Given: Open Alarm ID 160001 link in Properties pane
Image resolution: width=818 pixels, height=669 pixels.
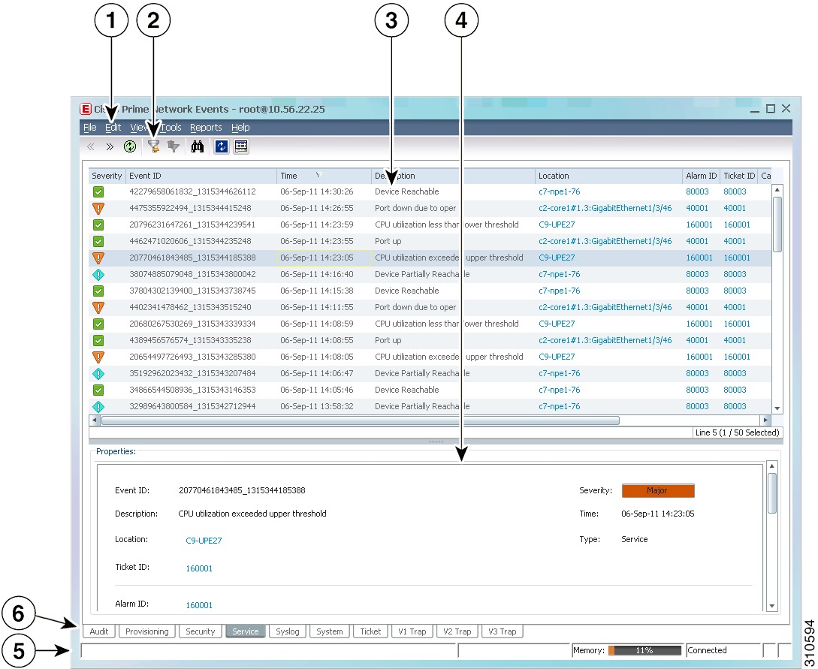Looking at the screenshot, I should (x=199, y=605).
